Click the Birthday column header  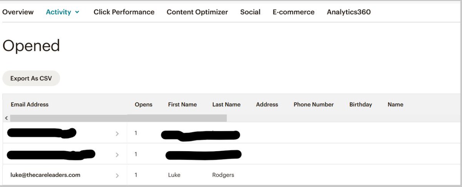[x=361, y=105]
